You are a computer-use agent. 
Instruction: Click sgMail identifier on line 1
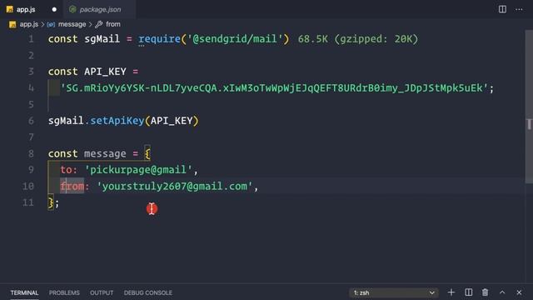pos(102,39)
